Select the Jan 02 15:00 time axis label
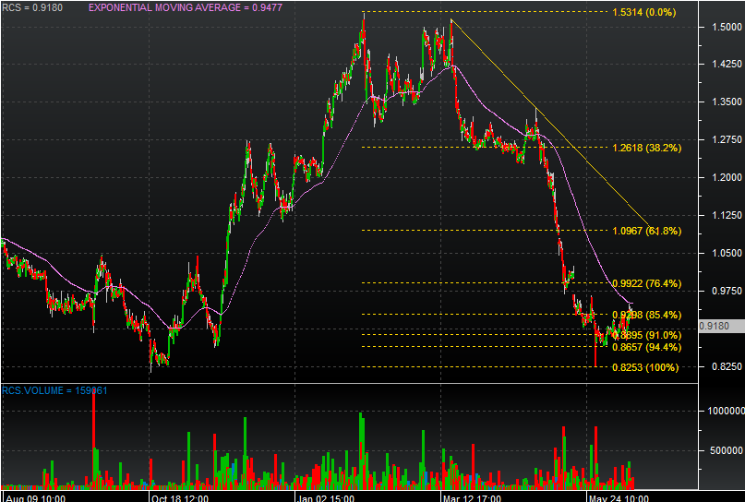The width and height of the screenshot is (745, 502). click(326, 496)
